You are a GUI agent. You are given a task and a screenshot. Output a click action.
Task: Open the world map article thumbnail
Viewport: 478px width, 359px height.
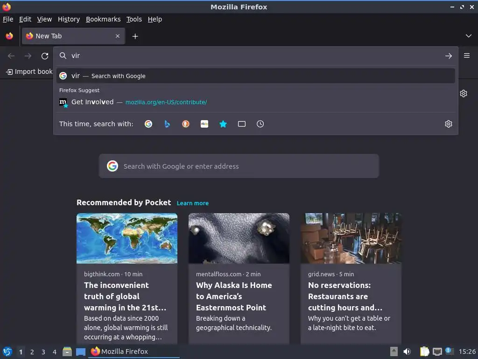[x=127, y=238]
